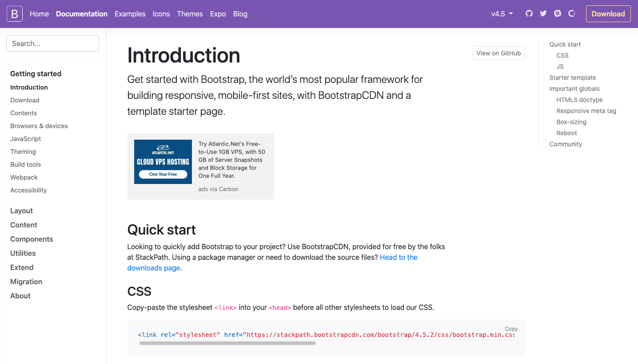Collapse the Getting started section

pos(36,74)
